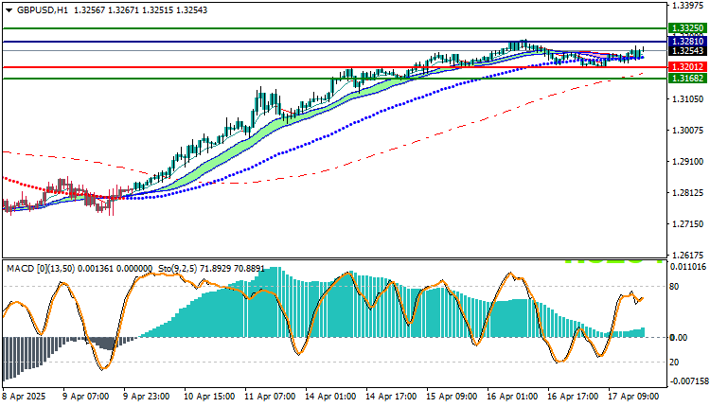Click the -0.007158 indicator scale value
710x407 pixels.
click(689, 381)
